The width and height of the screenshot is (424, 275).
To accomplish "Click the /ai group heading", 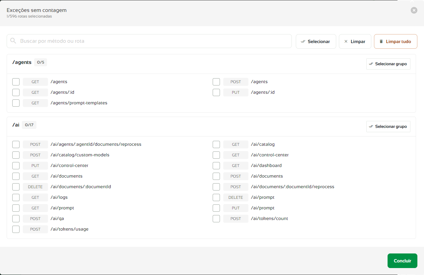I will point(16,125).
